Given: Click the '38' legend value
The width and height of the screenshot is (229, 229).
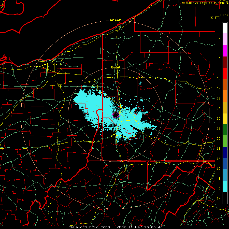Looking at the screenshot, I should tap(219, 98).
